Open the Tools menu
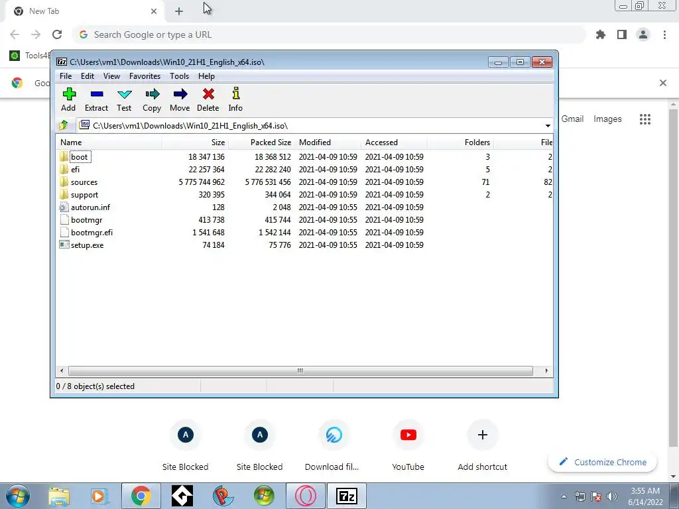 179,76
